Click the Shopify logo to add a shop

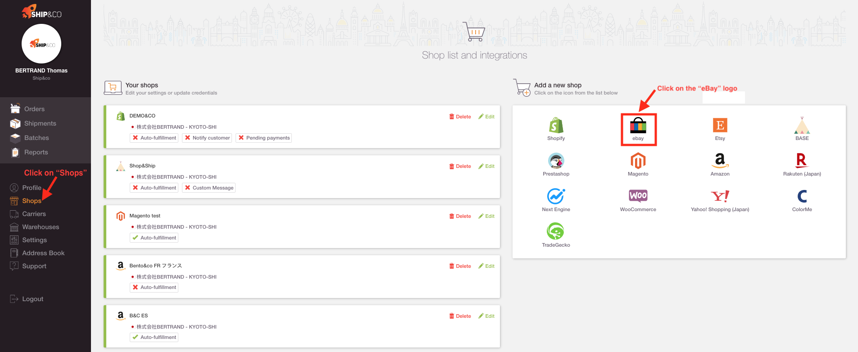[x=556, y=126]
